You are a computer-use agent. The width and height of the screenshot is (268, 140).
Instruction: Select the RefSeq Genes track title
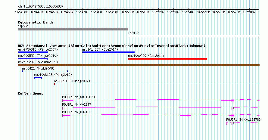pyautogui.click(x=30, y=93)
